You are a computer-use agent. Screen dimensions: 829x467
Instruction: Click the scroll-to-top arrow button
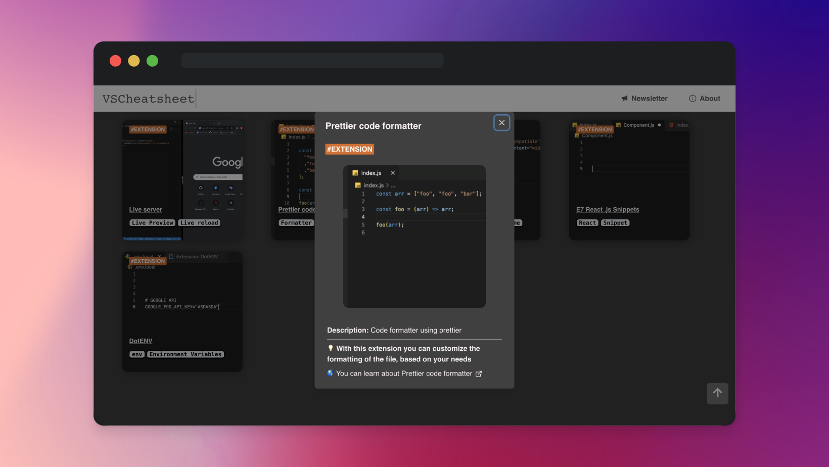point(717,393)
